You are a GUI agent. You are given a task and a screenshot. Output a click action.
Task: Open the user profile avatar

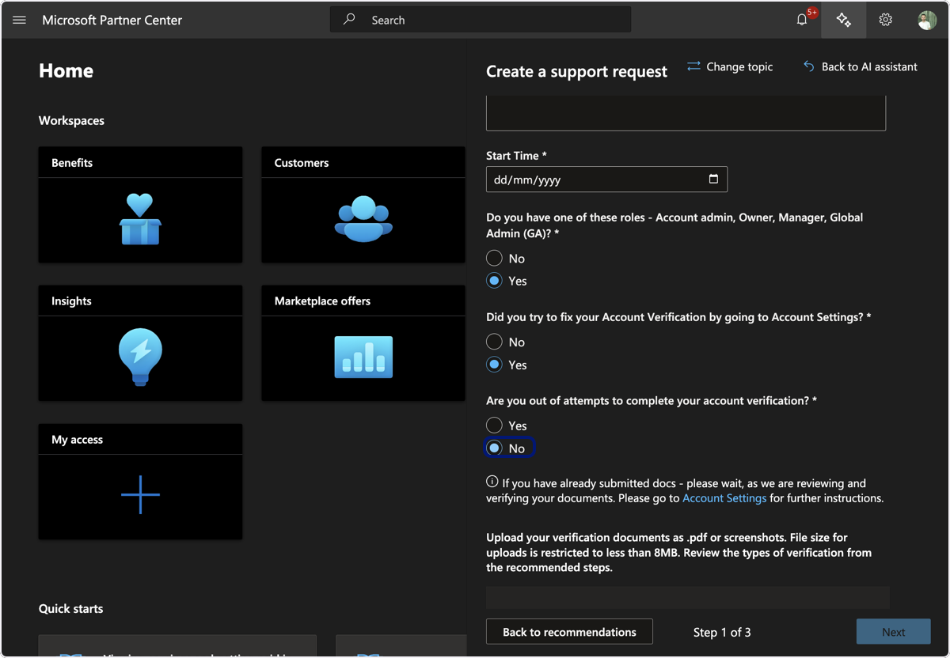pos(927,20)
